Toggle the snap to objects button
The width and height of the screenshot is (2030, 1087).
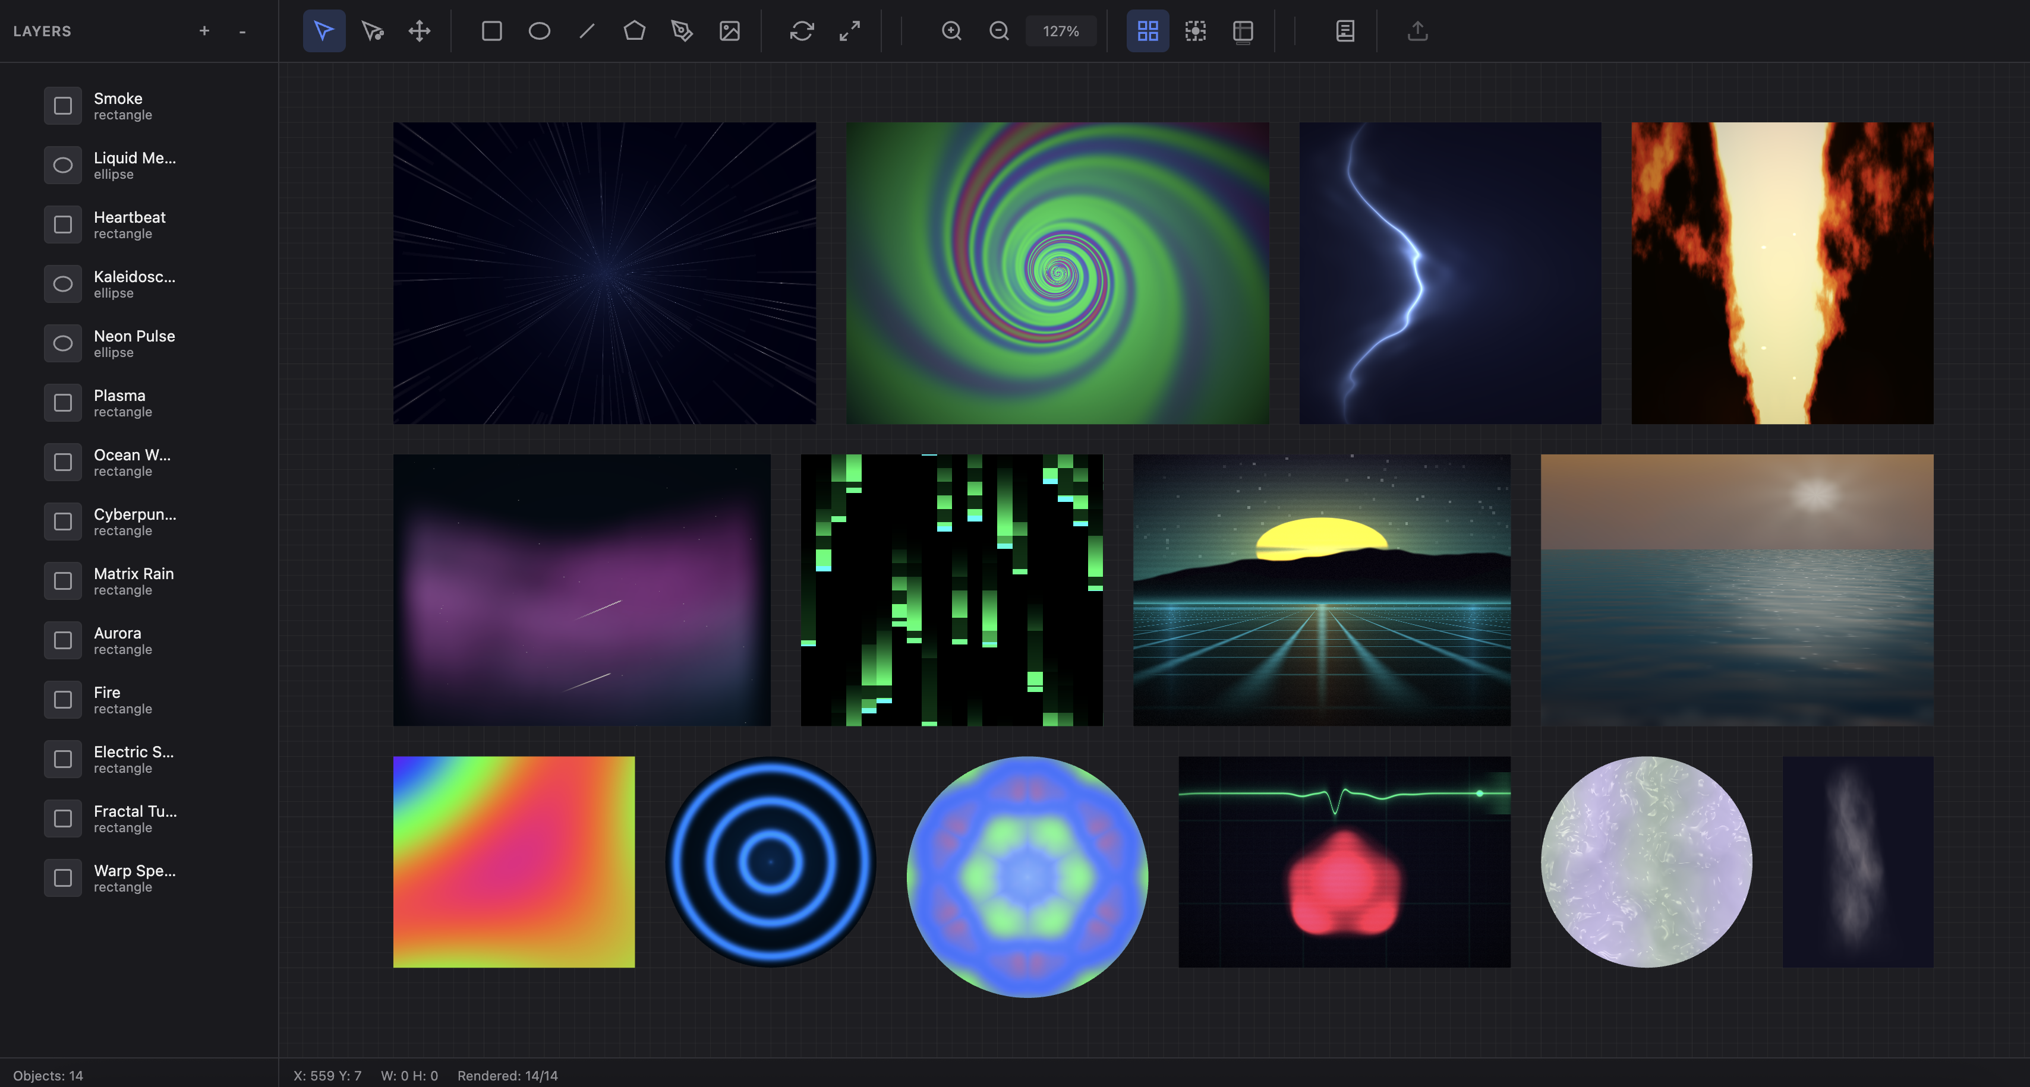1196,31
